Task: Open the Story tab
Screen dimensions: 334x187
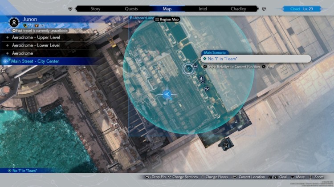Action: tap(95, 8)
